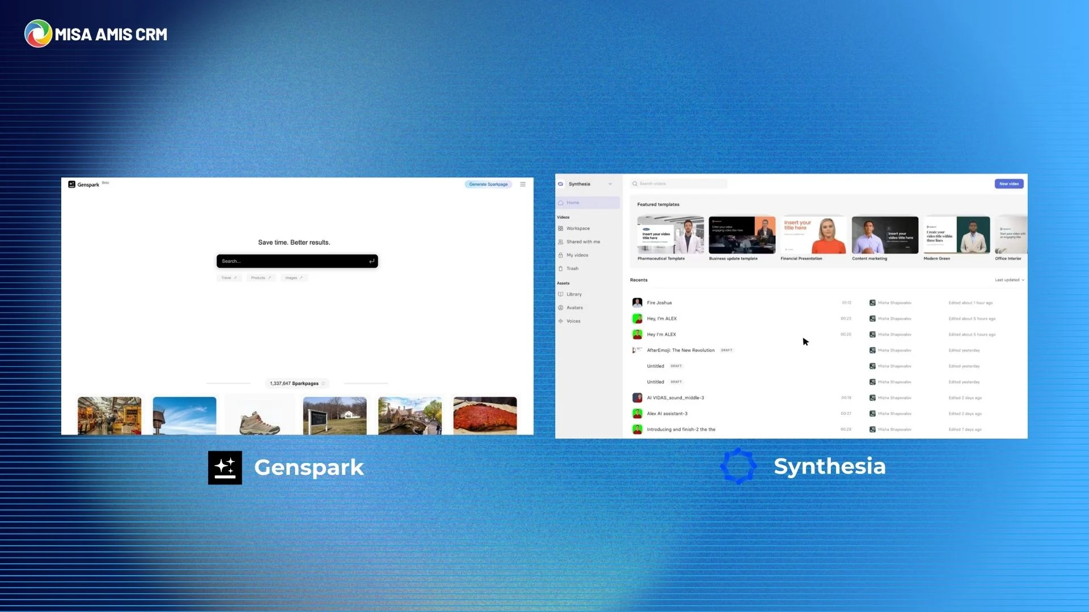Click the New video button in Synthesia

coord(1009,184)
